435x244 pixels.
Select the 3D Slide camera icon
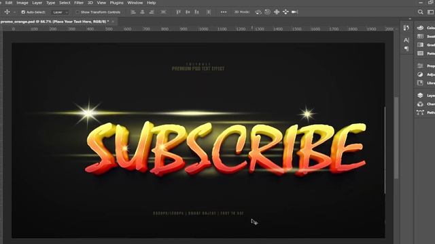point(285,12)
